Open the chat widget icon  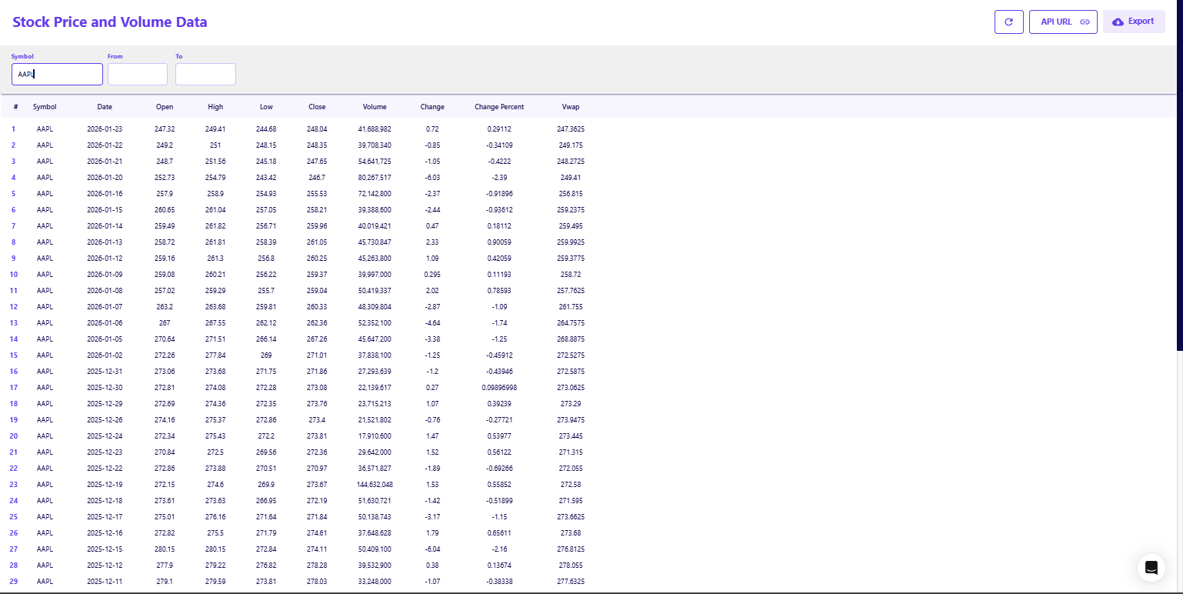tap(1151, 568)
